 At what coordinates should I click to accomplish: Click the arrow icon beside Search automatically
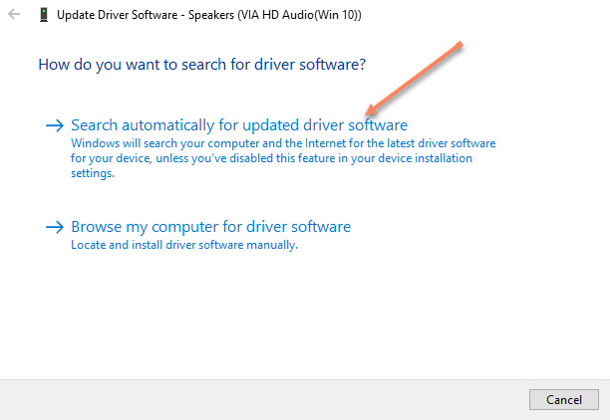tap(55, 125)
